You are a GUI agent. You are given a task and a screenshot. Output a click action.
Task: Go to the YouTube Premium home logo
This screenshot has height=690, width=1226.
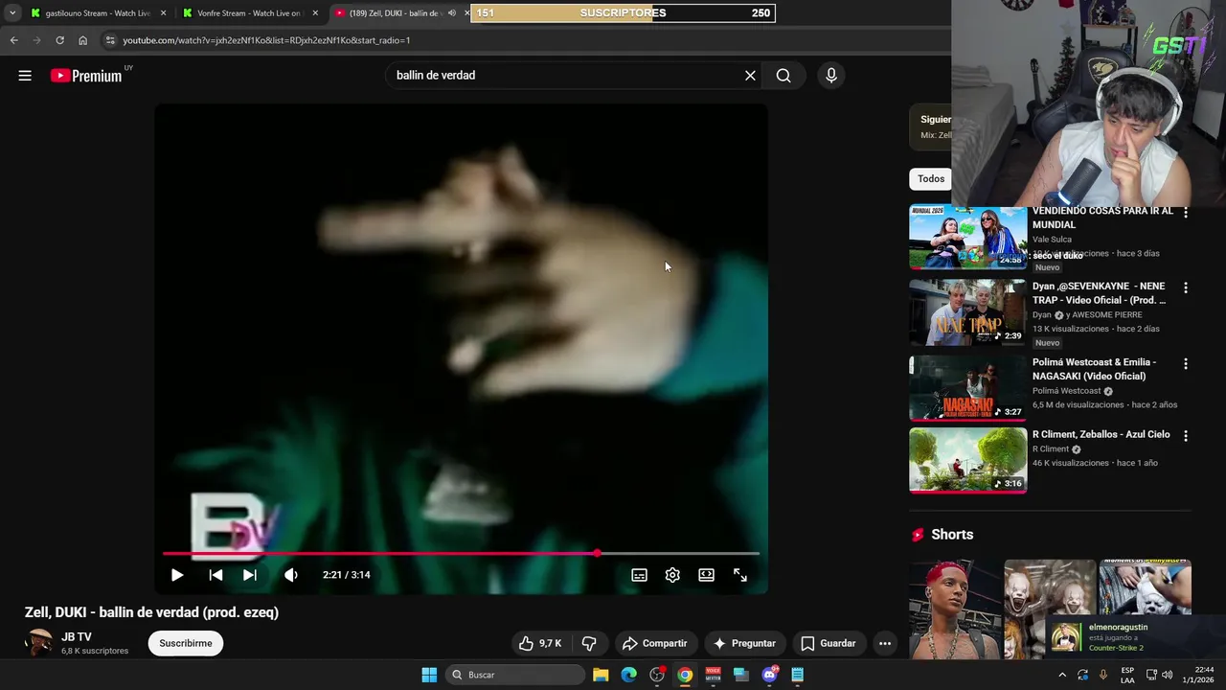tap(86, 76)
